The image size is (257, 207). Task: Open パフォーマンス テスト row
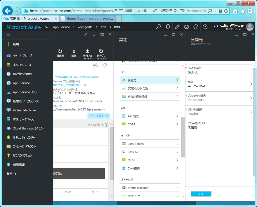219,126
